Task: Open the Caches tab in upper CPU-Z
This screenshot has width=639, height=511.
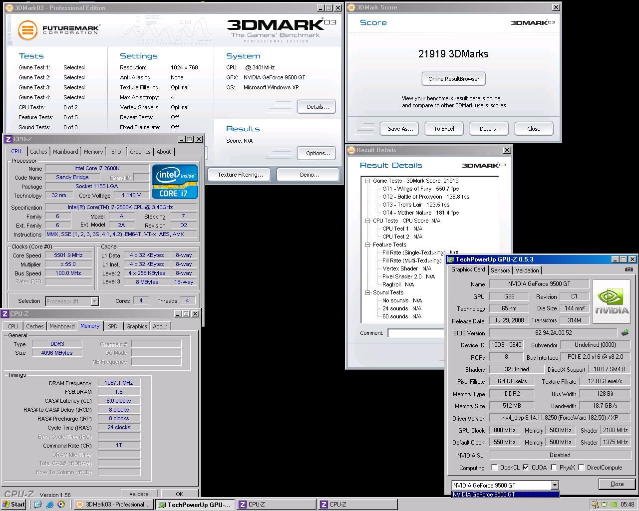Action: coord(38,152)
